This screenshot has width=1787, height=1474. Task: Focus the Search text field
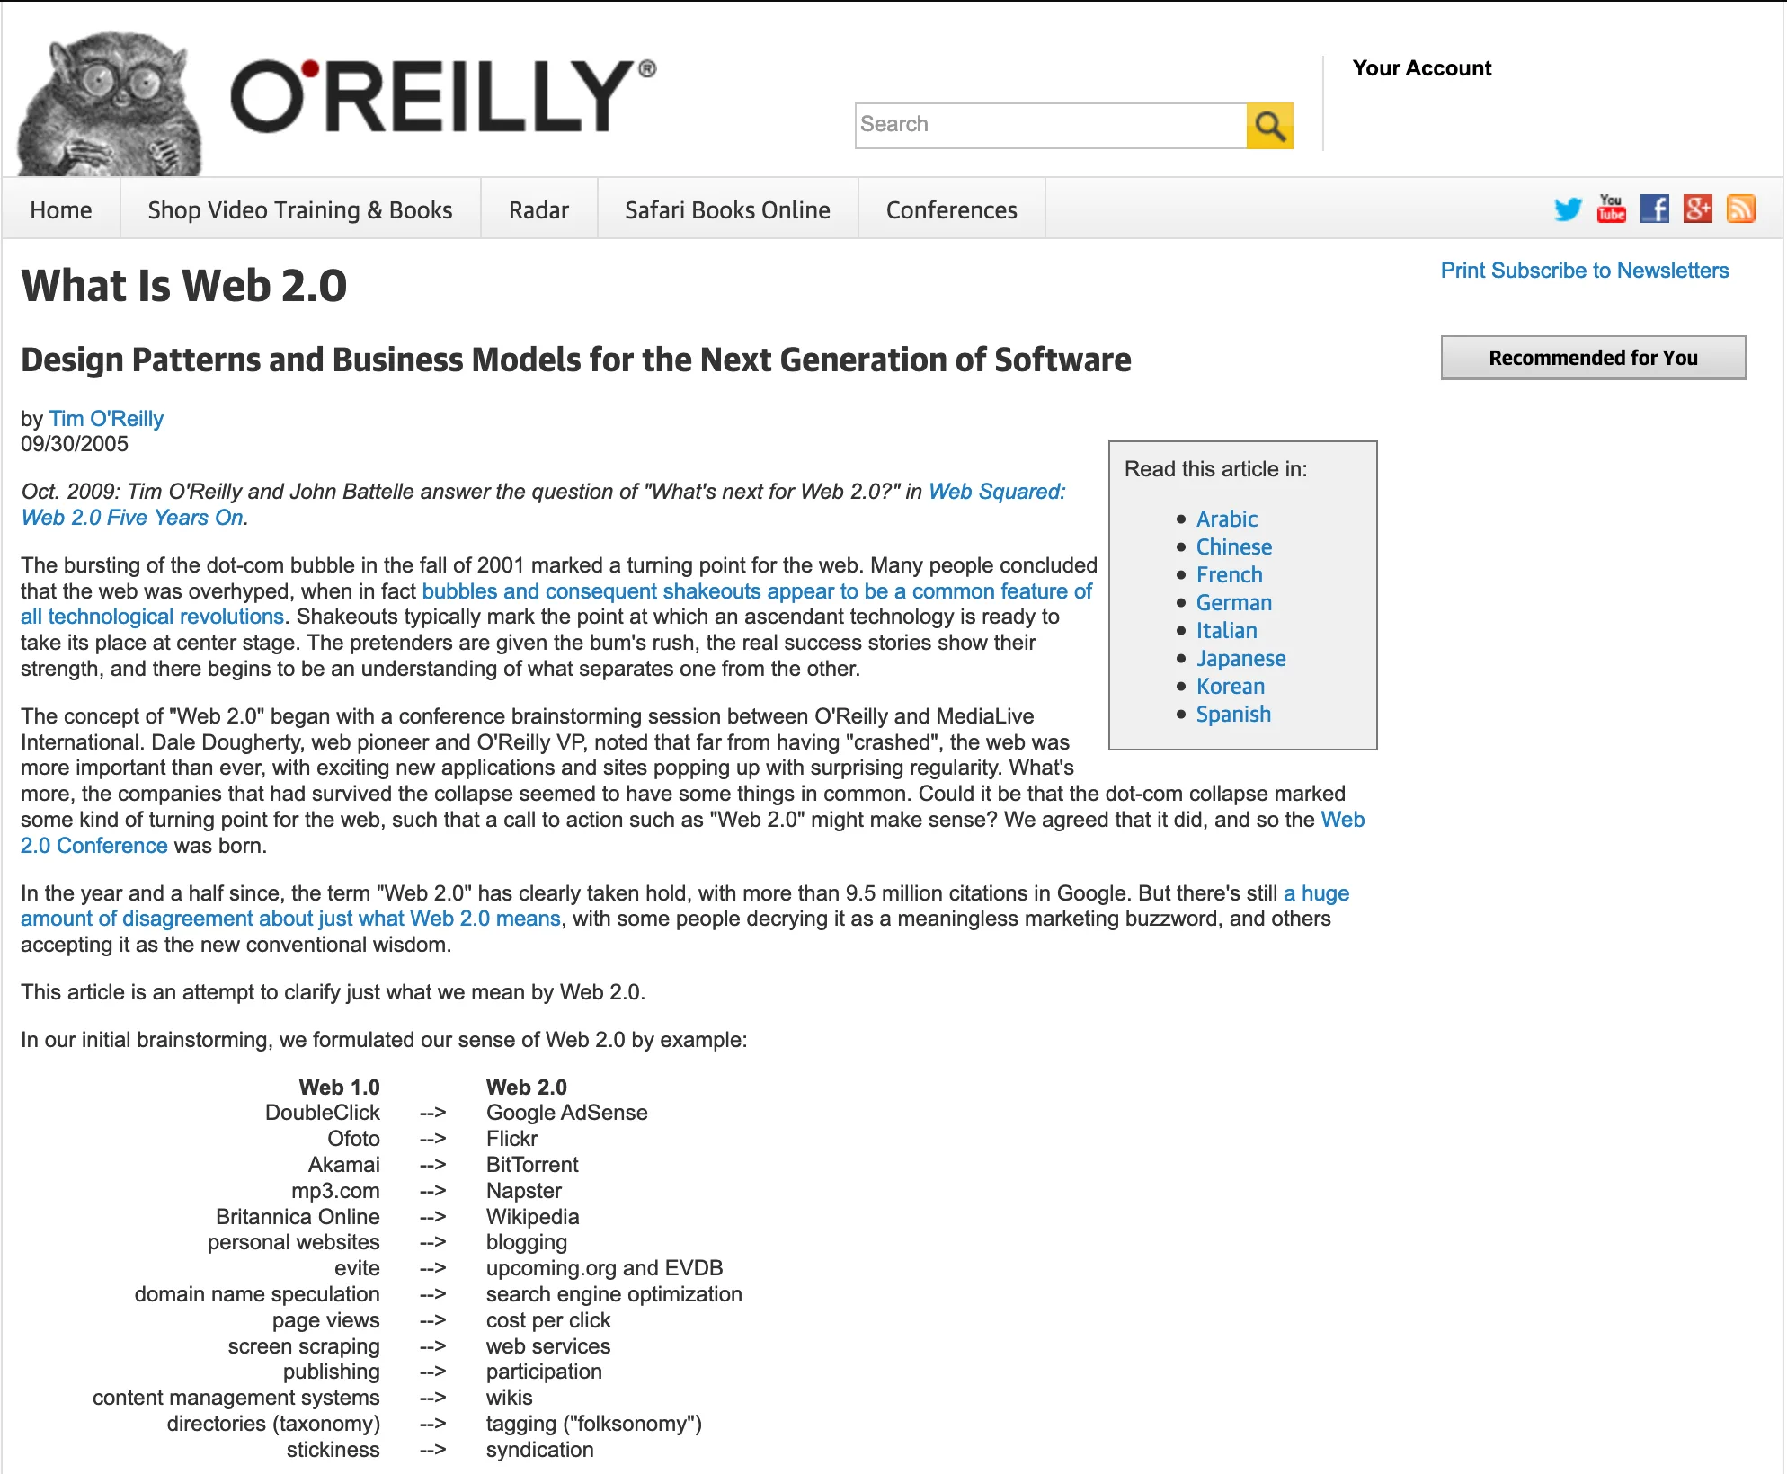click(x=1050, y=125)
